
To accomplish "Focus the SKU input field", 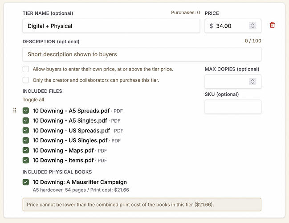I will tap(233, 107).
